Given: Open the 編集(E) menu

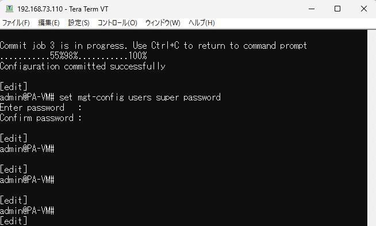Looking at the screenshot, I should [49, 23].
